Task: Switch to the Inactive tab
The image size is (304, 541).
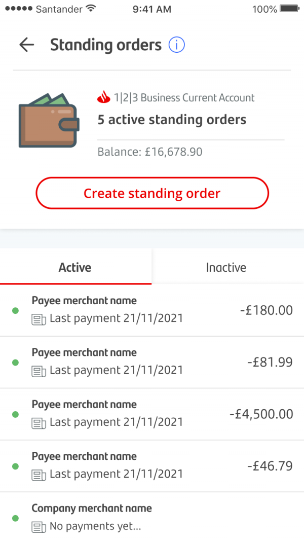Action: pyautogui.click(x=226, y=267)
